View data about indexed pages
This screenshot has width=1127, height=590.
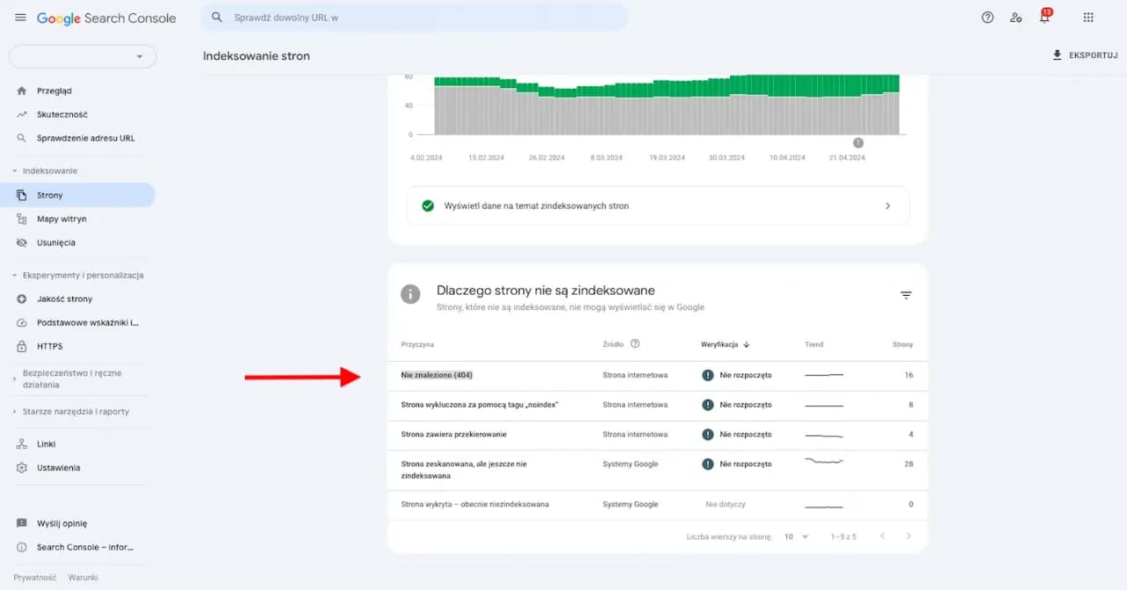[x=657, y=205]
